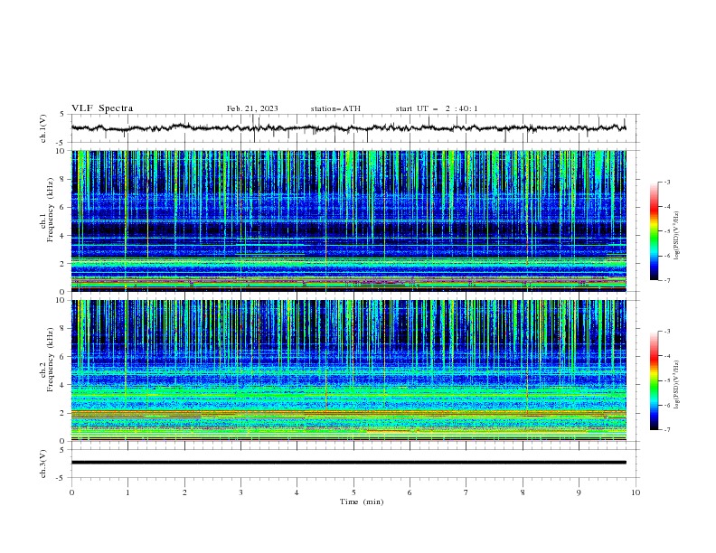Click the '-3' value on ch.1 color bar
Screen dimensions: 716x553
click(x=666, y=182)
